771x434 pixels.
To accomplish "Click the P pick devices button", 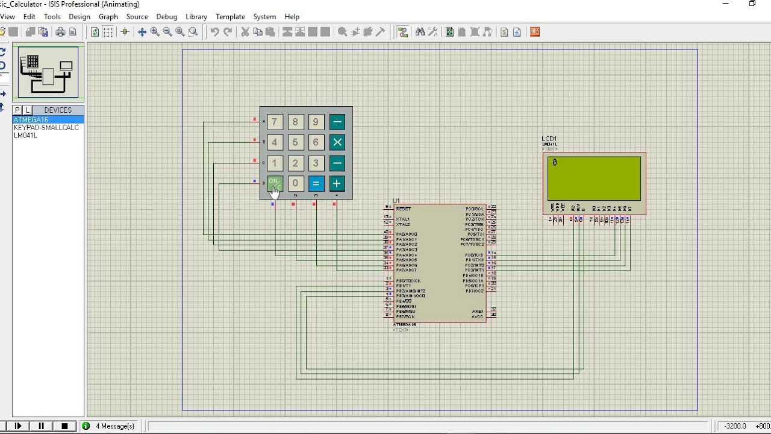I will click(17, 110).
